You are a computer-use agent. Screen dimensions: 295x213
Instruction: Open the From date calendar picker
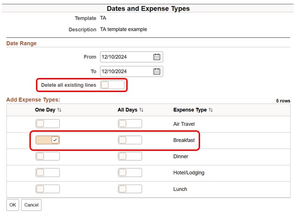tap(157, 57)
